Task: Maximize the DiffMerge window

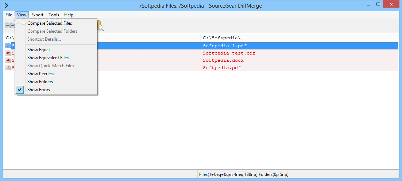Action: tap(378, 4)
